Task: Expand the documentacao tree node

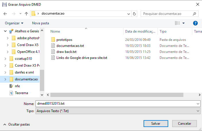Action: [5, 79]
